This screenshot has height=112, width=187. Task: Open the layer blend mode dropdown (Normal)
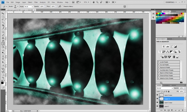point(165,88)
